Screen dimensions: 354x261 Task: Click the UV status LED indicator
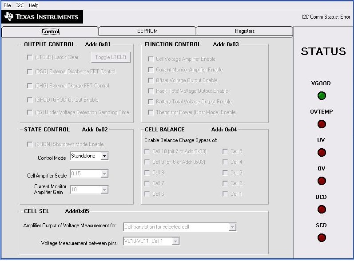pyautogui.click(x=322, y=152)
